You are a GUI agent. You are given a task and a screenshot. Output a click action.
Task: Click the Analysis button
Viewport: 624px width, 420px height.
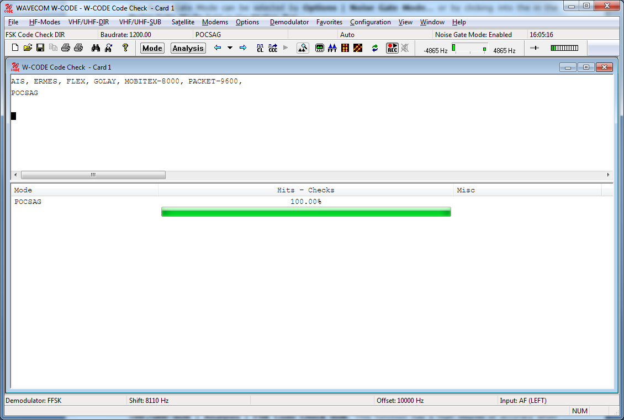coord(188,48)
